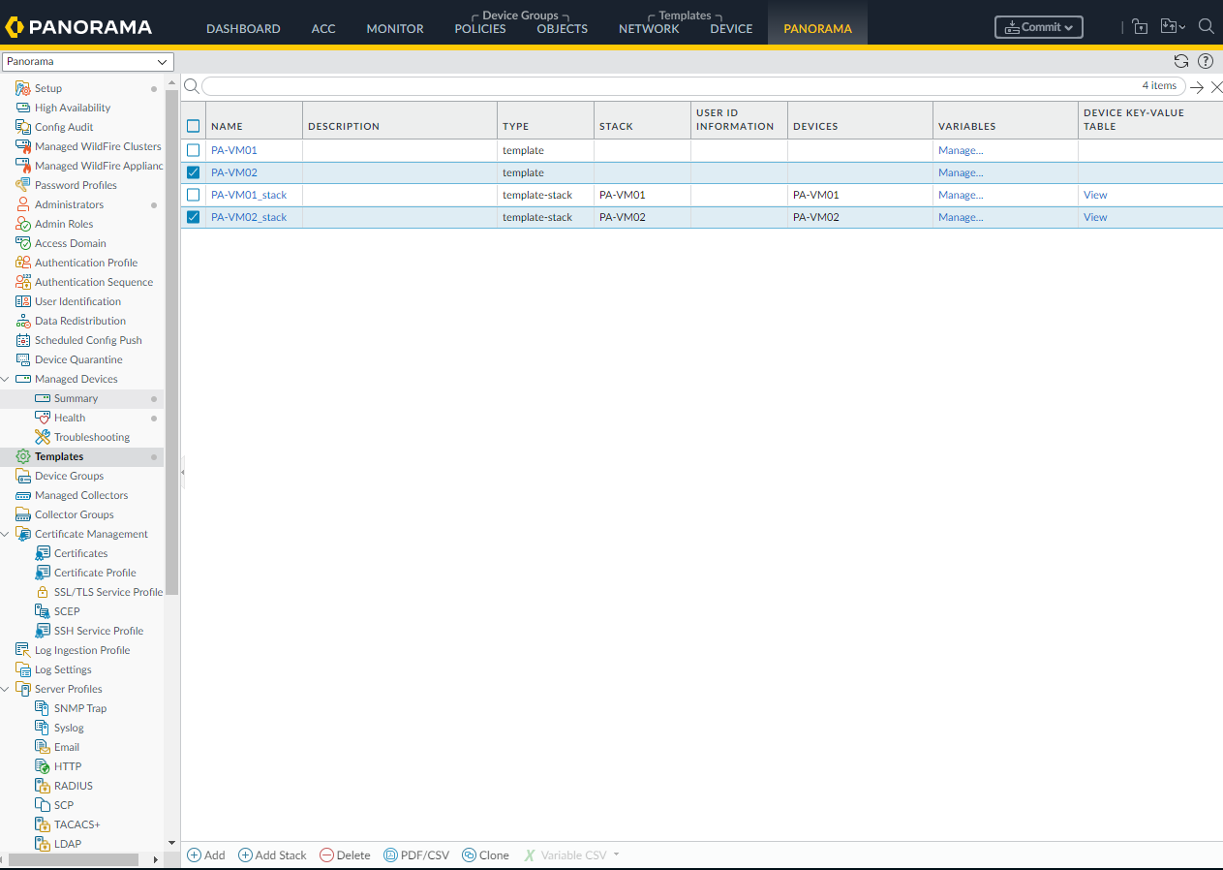Click the Password Profiles icon
The image size is (1223, 870).
(x=23, y=185)
